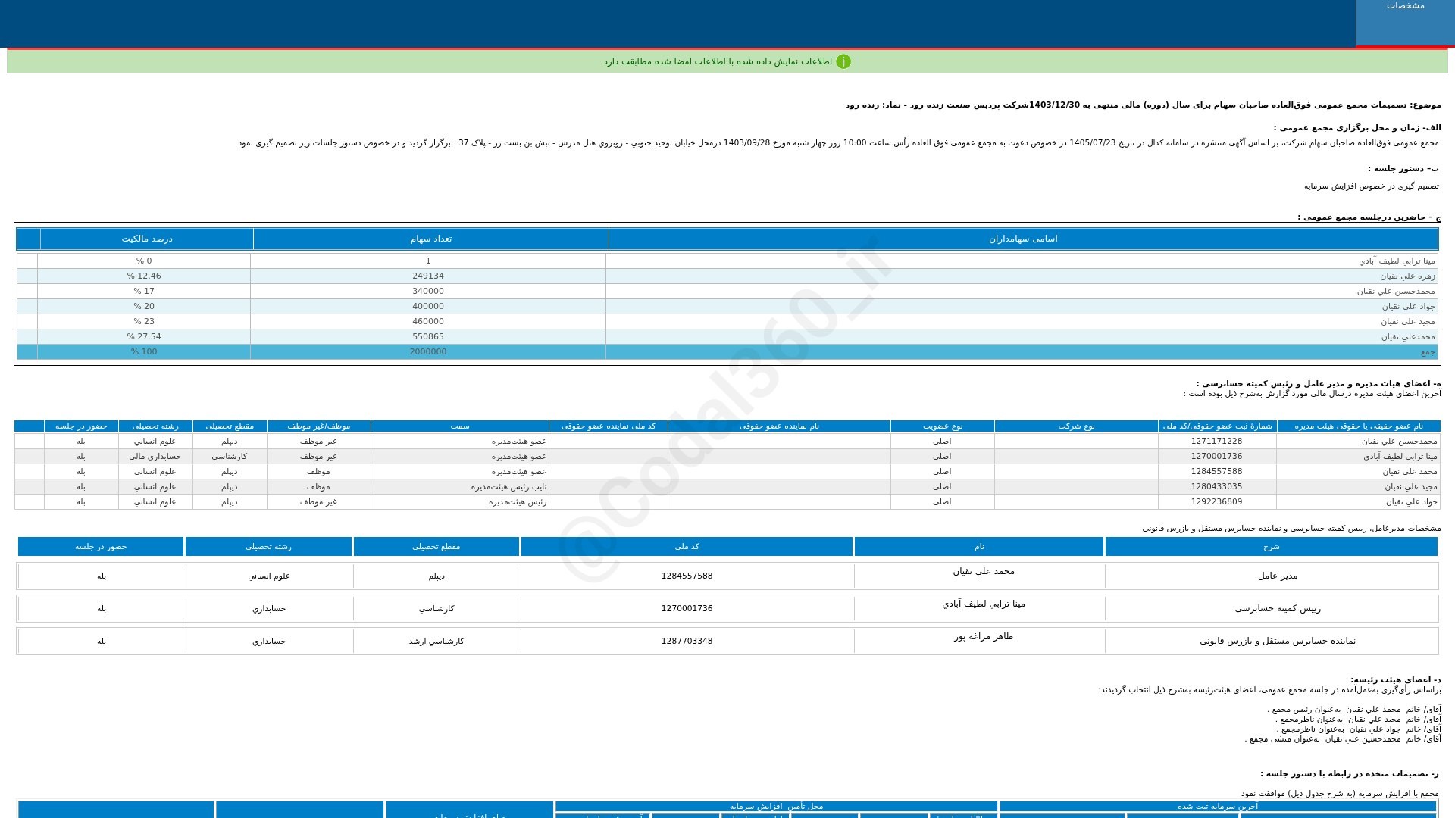
Task: Click the کد ملی نماینده عضو حقوقی header
Action: pyautogui.click(x=609, y=426)
